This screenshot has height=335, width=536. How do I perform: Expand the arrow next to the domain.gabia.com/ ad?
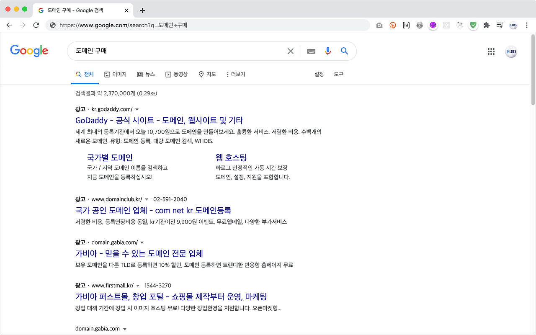click(x=142, y=243)
